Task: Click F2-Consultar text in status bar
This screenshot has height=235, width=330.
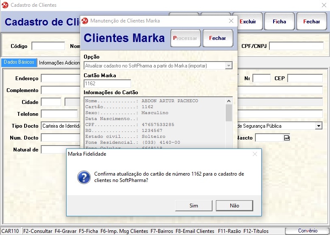Action: pyautogui.click(x=38, y=231)
